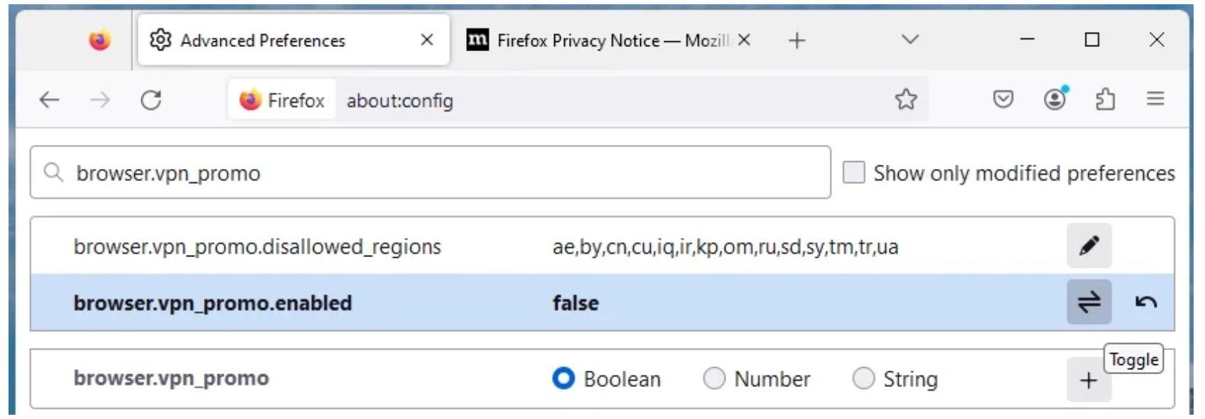Open the Firefox application hamburger menu
Viewport: 1205px width, 419px height.
tap(1155, 99)
